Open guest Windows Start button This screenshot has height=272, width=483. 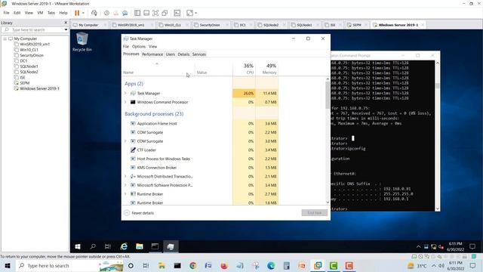pyautogui.click(x=78, y=246)
